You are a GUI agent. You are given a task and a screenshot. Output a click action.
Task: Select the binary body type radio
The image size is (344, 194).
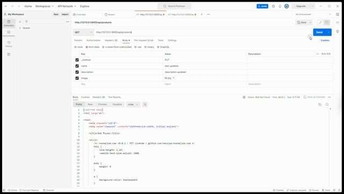pyautogui.click(x=145, y=47)
